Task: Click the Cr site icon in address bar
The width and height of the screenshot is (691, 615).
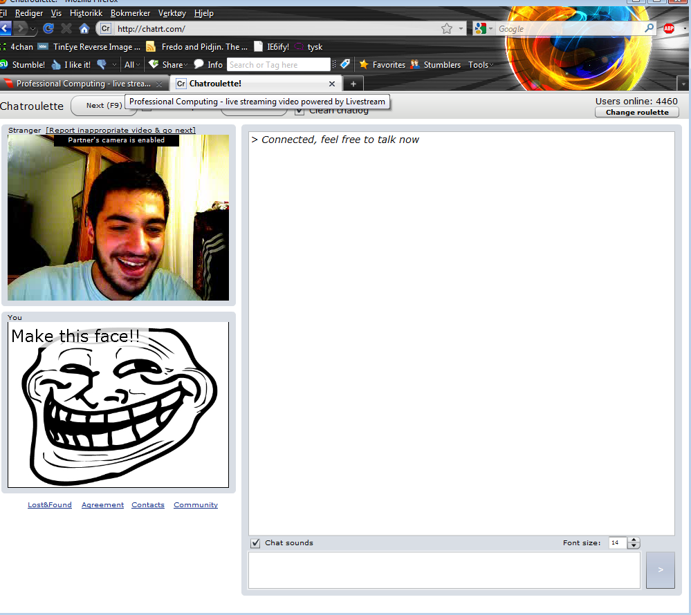Action: [105, 28]
